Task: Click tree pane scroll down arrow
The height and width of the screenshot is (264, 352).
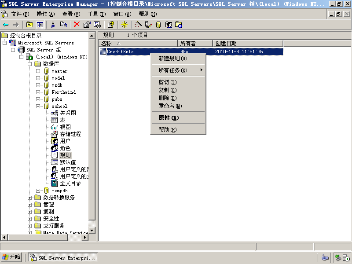Action: pos(92,231)
